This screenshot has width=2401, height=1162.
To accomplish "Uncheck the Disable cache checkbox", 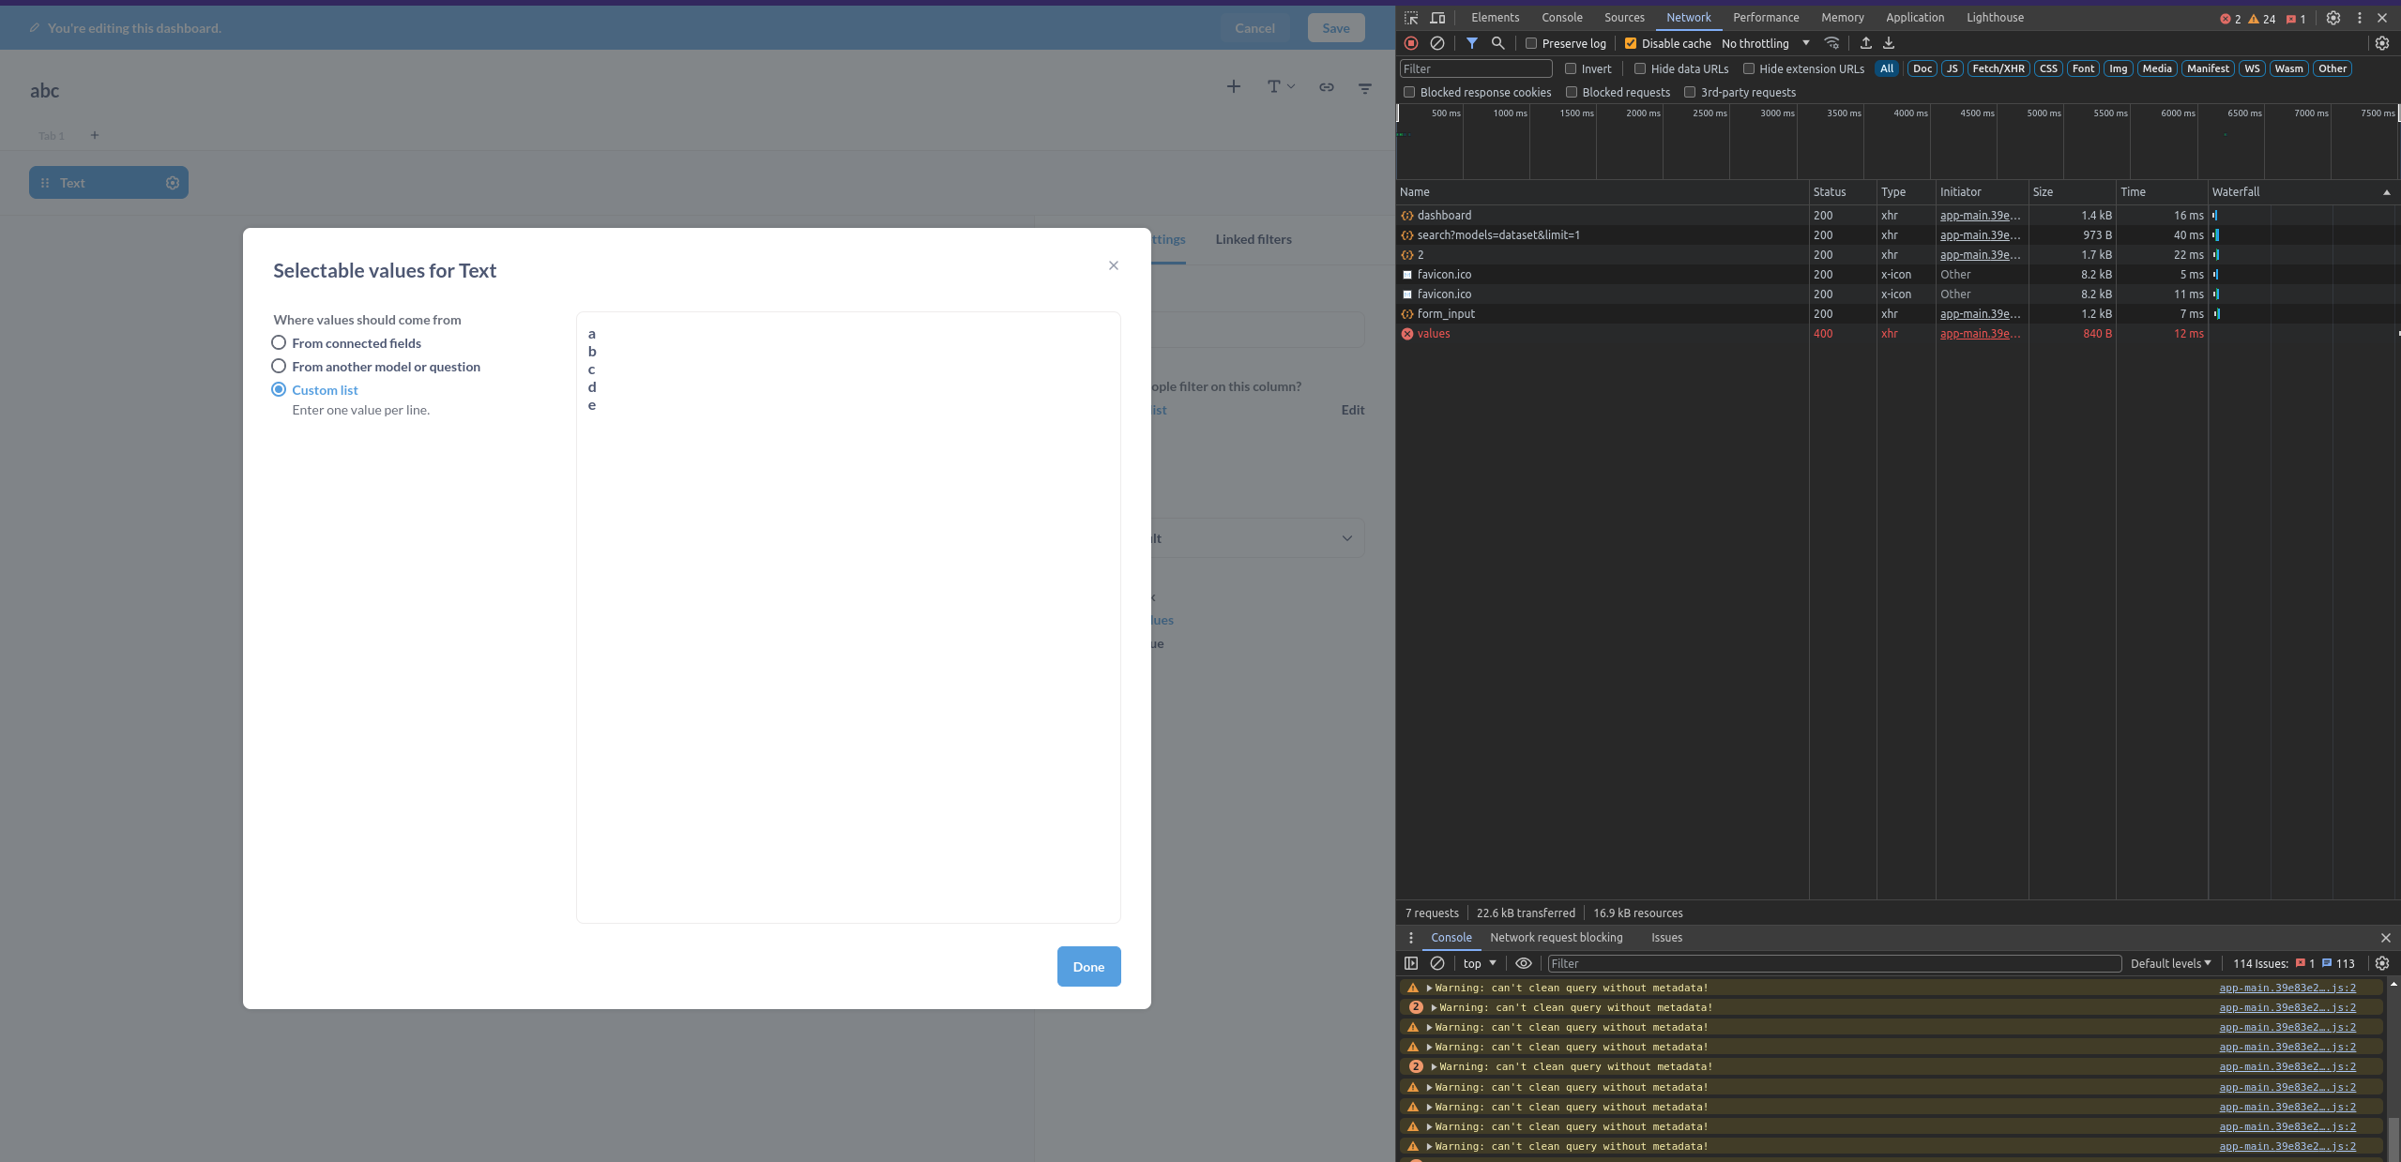I will point(1631,43).
